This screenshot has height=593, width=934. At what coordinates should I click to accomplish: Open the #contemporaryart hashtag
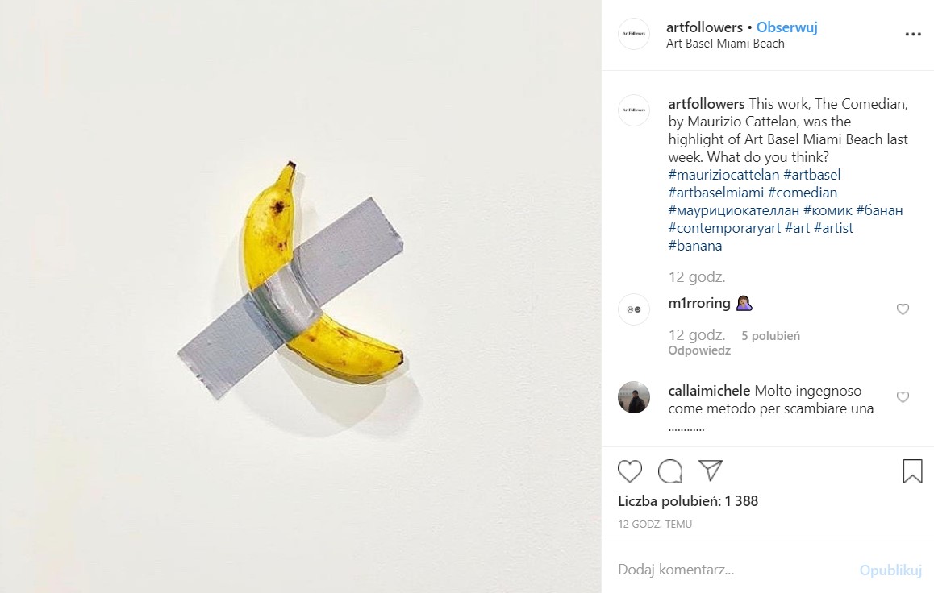click(724, 228)
